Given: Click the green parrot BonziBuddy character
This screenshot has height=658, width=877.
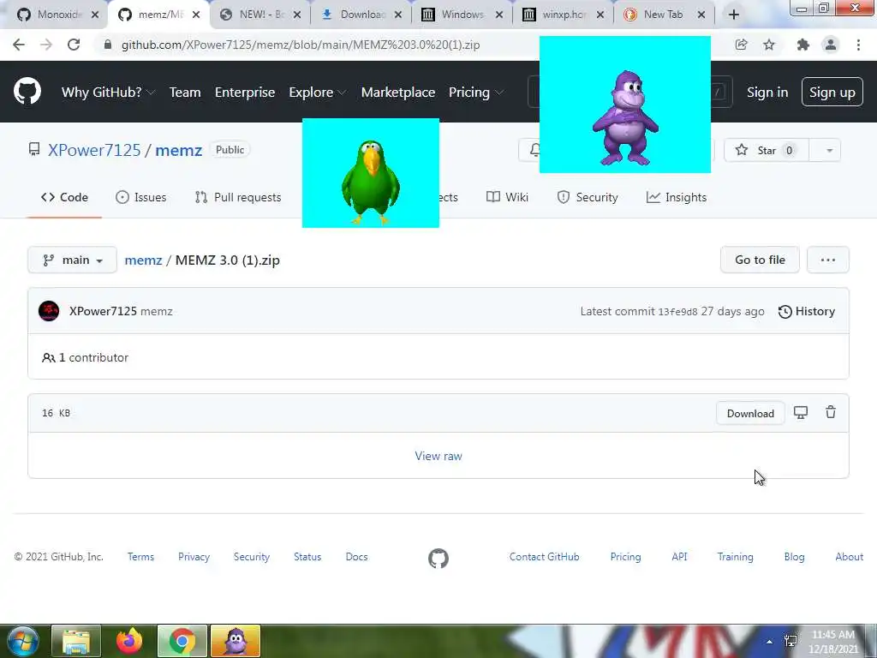Looking at the screenshot, I should tap(370, 182).
